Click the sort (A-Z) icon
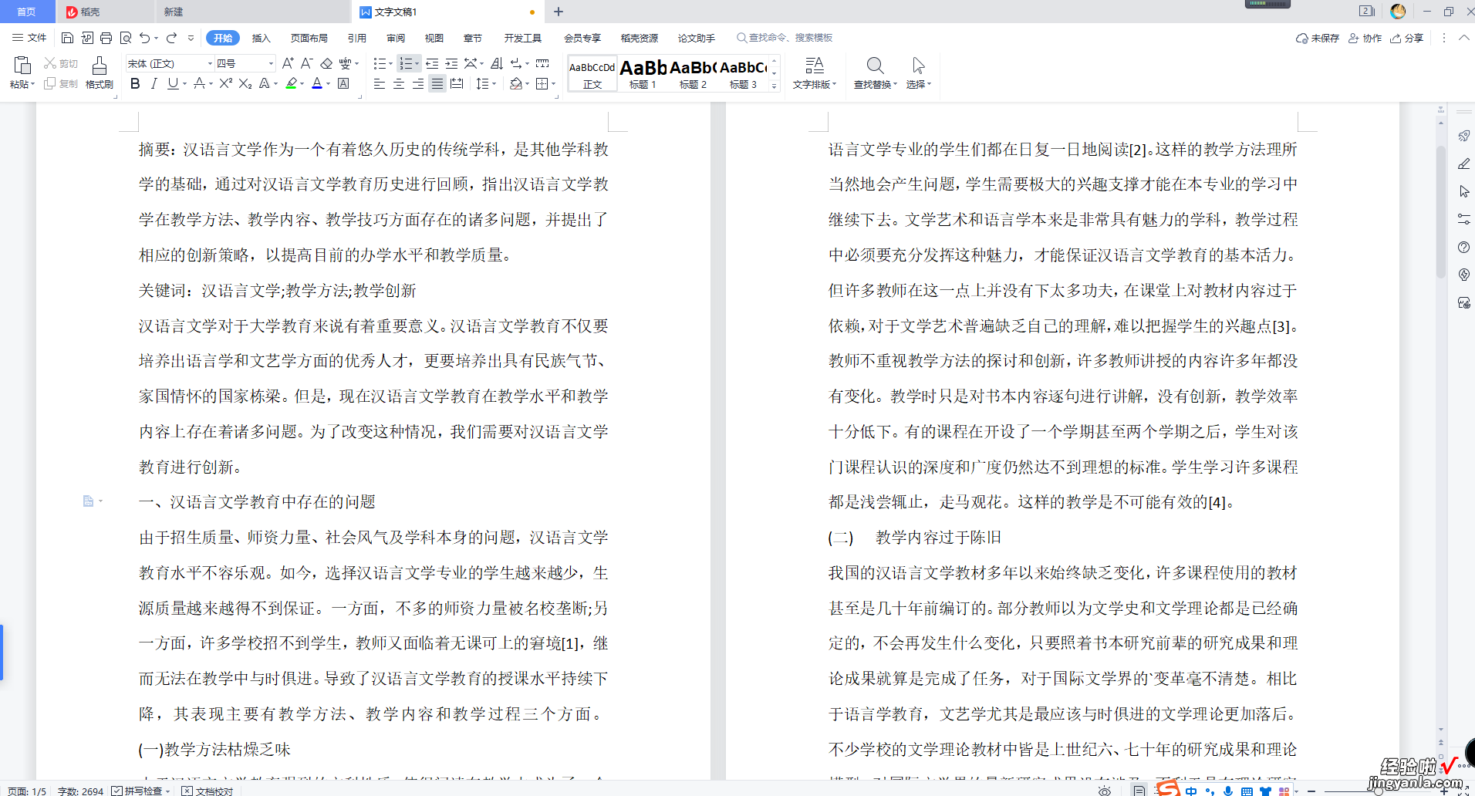The image size is (1475, 796). tap(497, 63)
